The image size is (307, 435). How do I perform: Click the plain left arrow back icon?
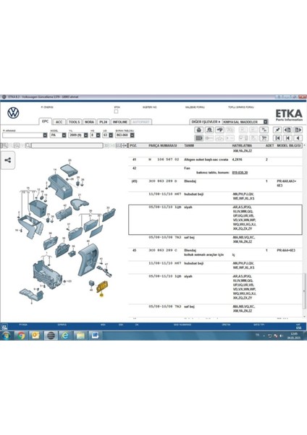point(298,138)
